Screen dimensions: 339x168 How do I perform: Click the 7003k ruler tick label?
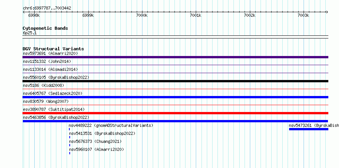tap(304, 15)
